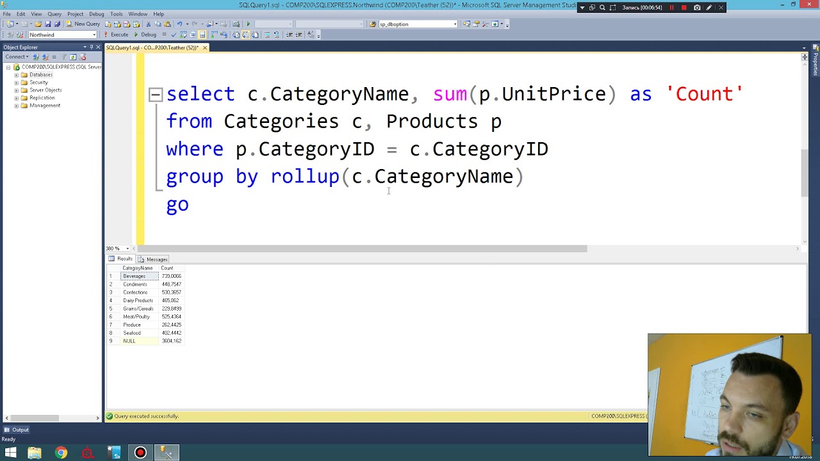
Task: Expand the Security tree node
Action: 16,83
